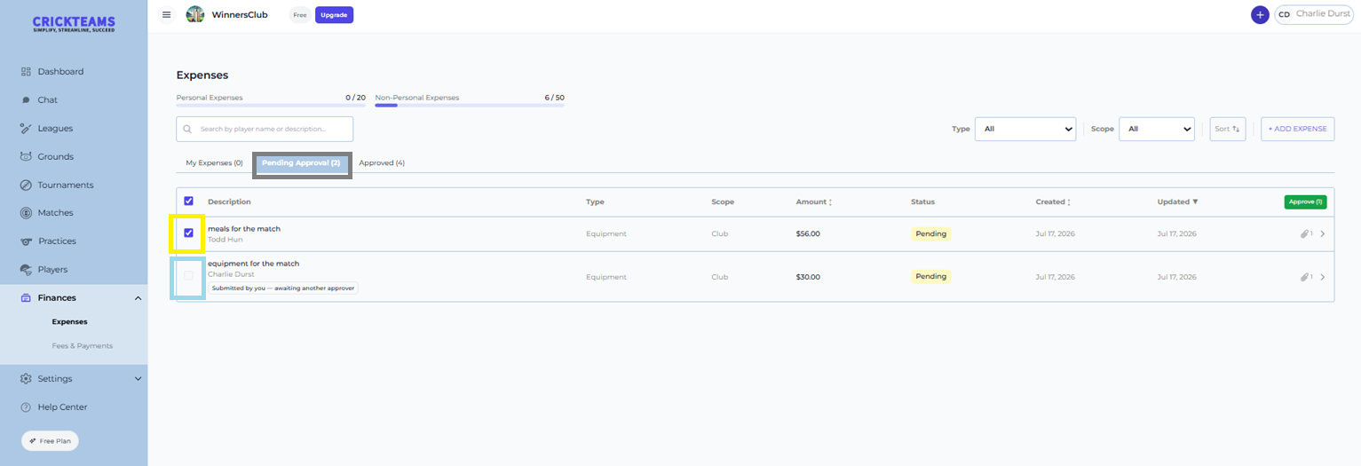Image resolution: width=1361 pixels, height=466 pixels.
Task: Click the Leagues icon in sidebar
Action: 26,129
